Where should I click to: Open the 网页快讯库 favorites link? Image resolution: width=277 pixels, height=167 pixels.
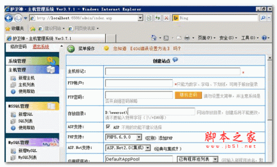pyautogui.click(x=84, y=29)
